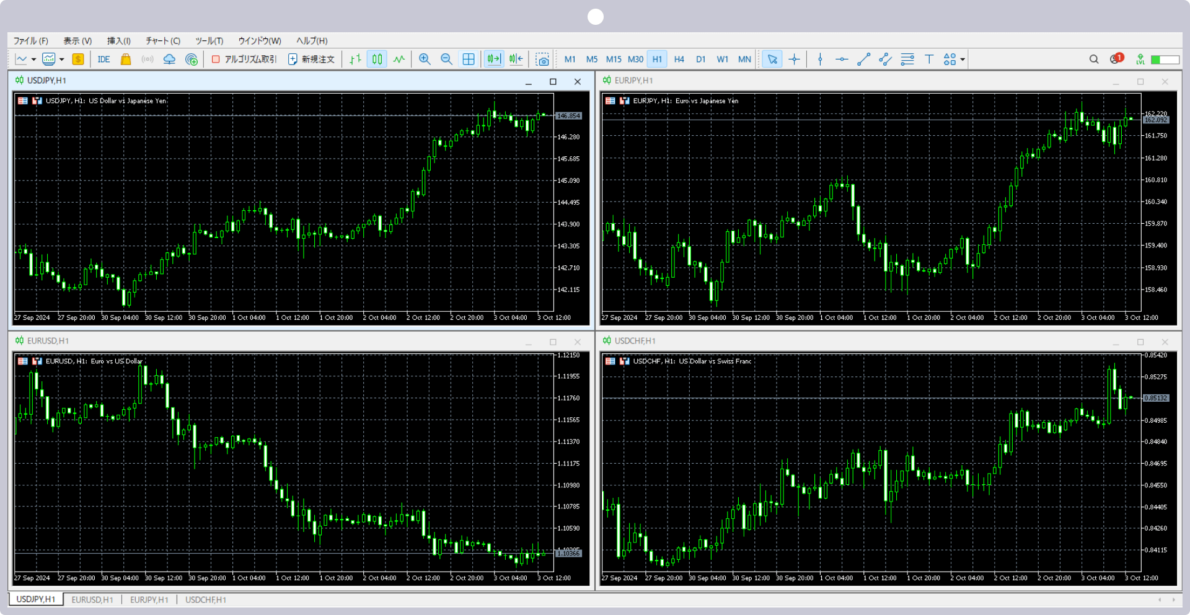The width and height of the screenshot is (1190, 615).
Task: Open the search magnifier in toolbar
Action: pyautogui.click(x=1094, y=60)
